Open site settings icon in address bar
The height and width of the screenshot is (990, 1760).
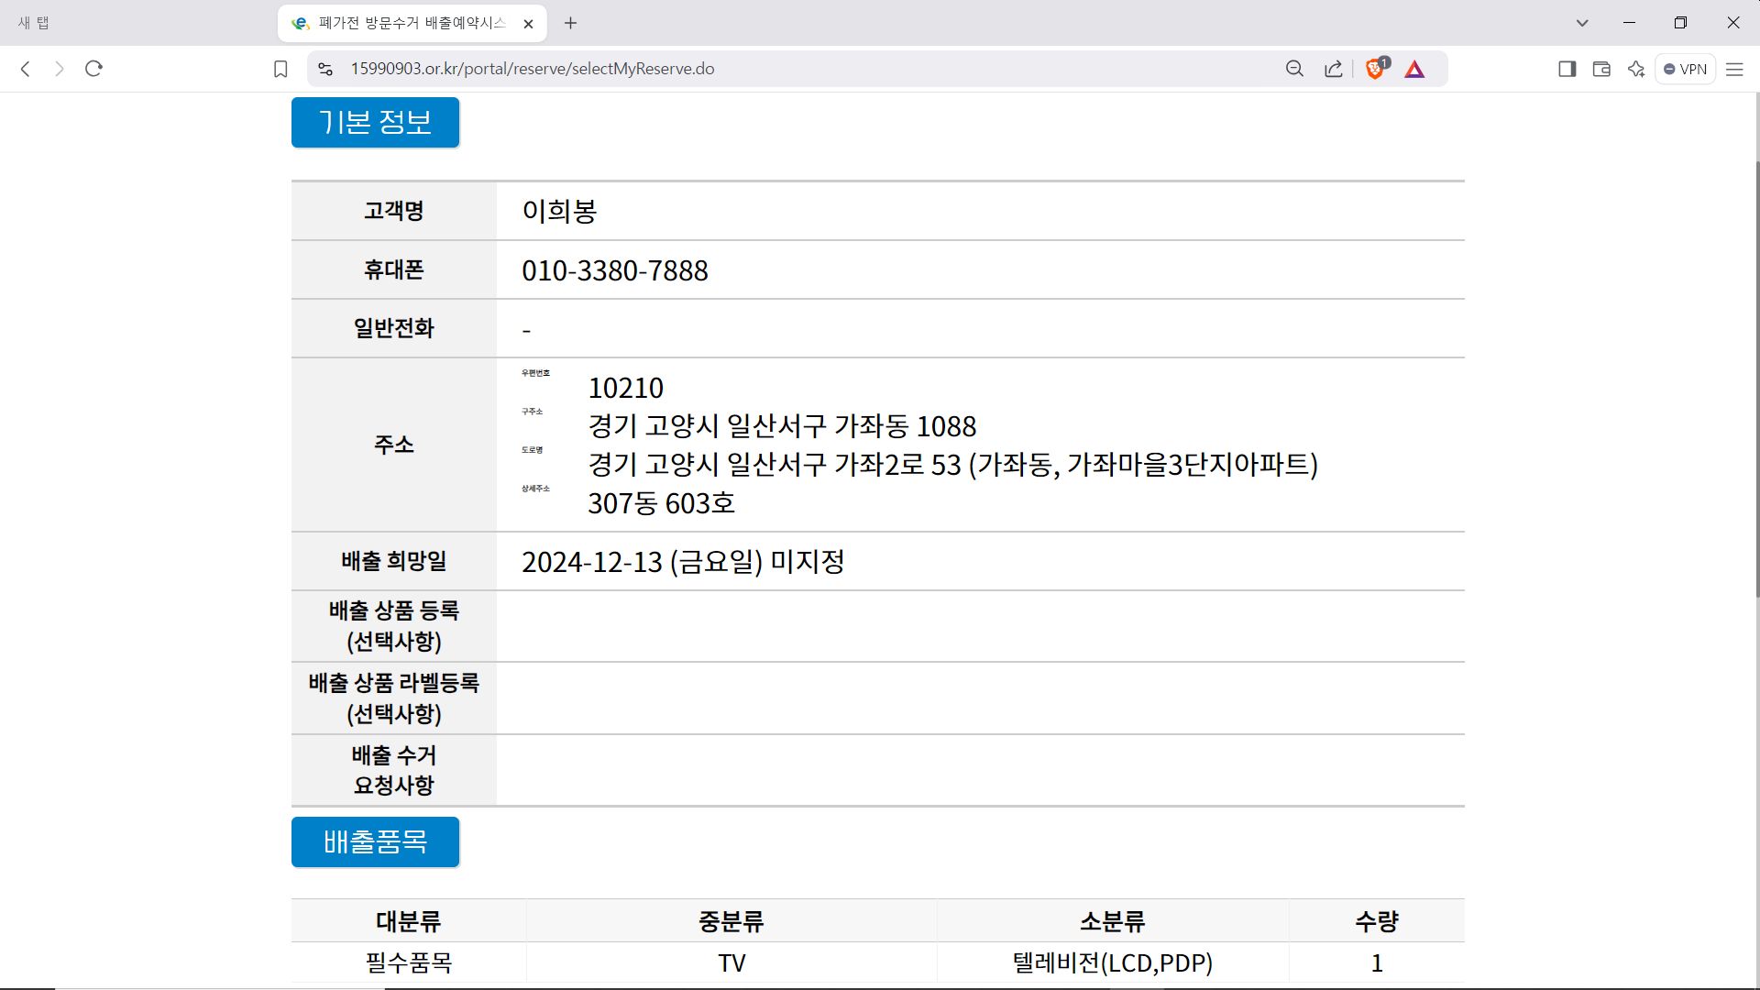[325, 69]
